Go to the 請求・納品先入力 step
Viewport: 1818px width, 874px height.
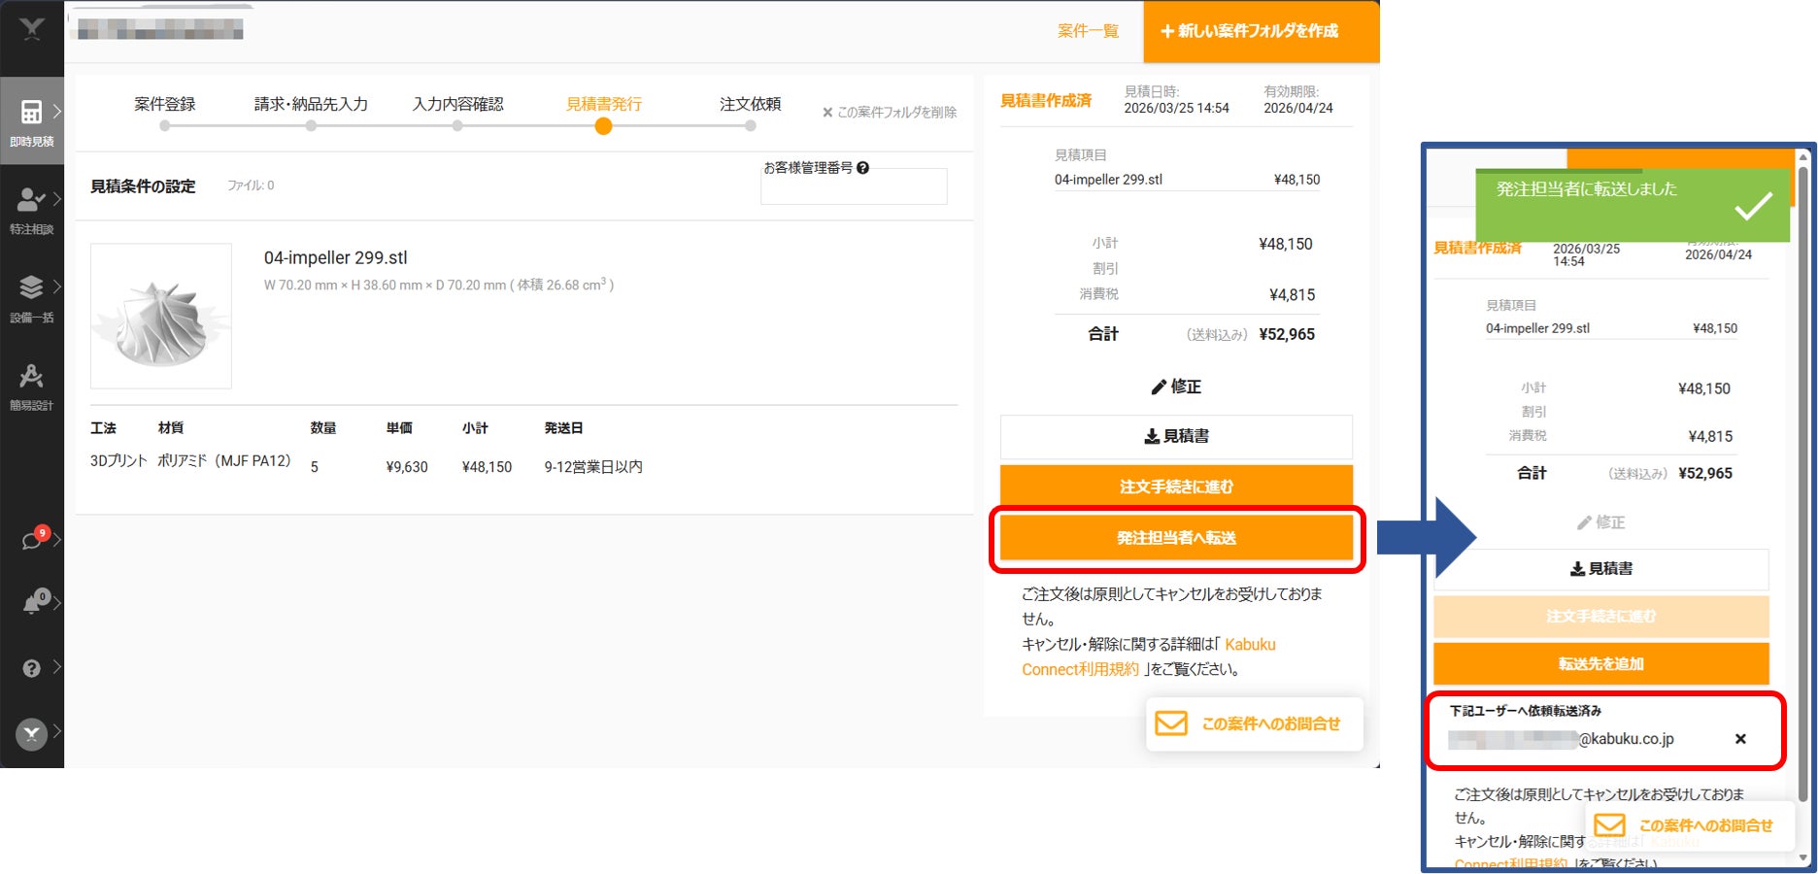311,105
